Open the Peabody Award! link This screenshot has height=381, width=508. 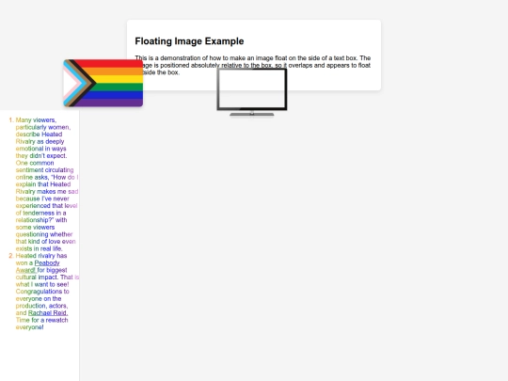point(38,266)
